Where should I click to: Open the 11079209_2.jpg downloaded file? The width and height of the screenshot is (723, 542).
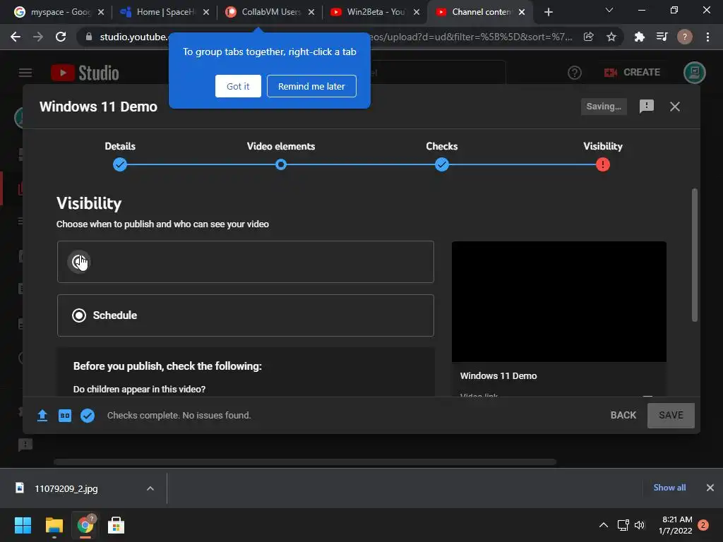click(x=66, y=488)
